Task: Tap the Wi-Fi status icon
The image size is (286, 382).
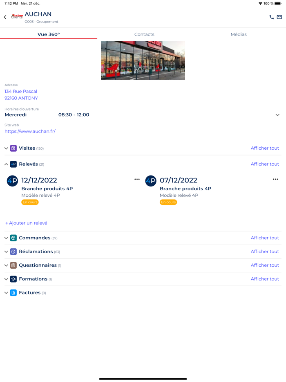Action: pyautogui.click(x=260, y=3)
